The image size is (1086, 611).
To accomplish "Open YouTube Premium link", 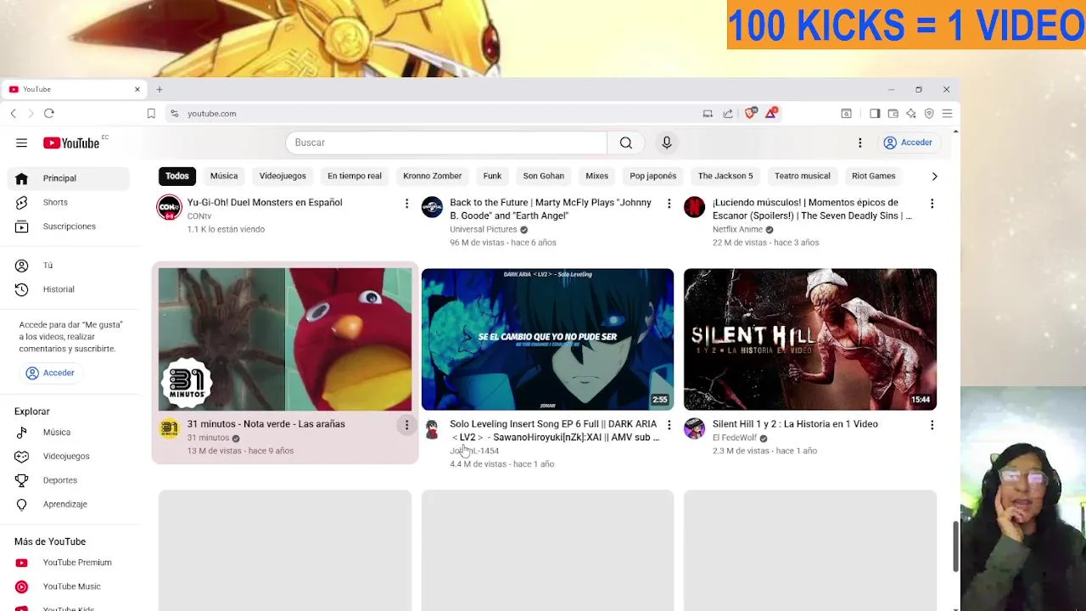I will 69,563.
